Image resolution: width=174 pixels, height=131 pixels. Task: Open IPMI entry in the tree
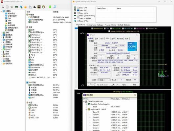pos(10,21)
